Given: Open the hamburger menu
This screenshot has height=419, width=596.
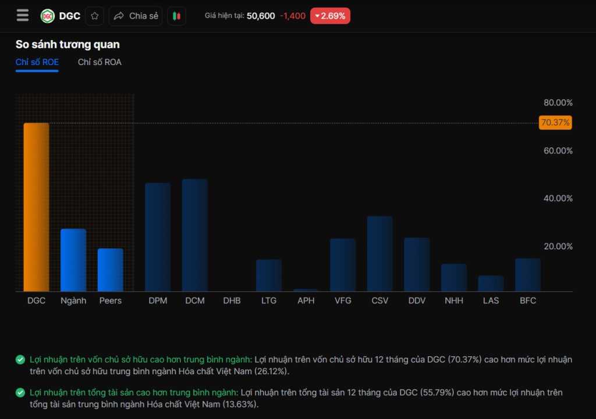Looking at the screenshot, I should [23, 16].
